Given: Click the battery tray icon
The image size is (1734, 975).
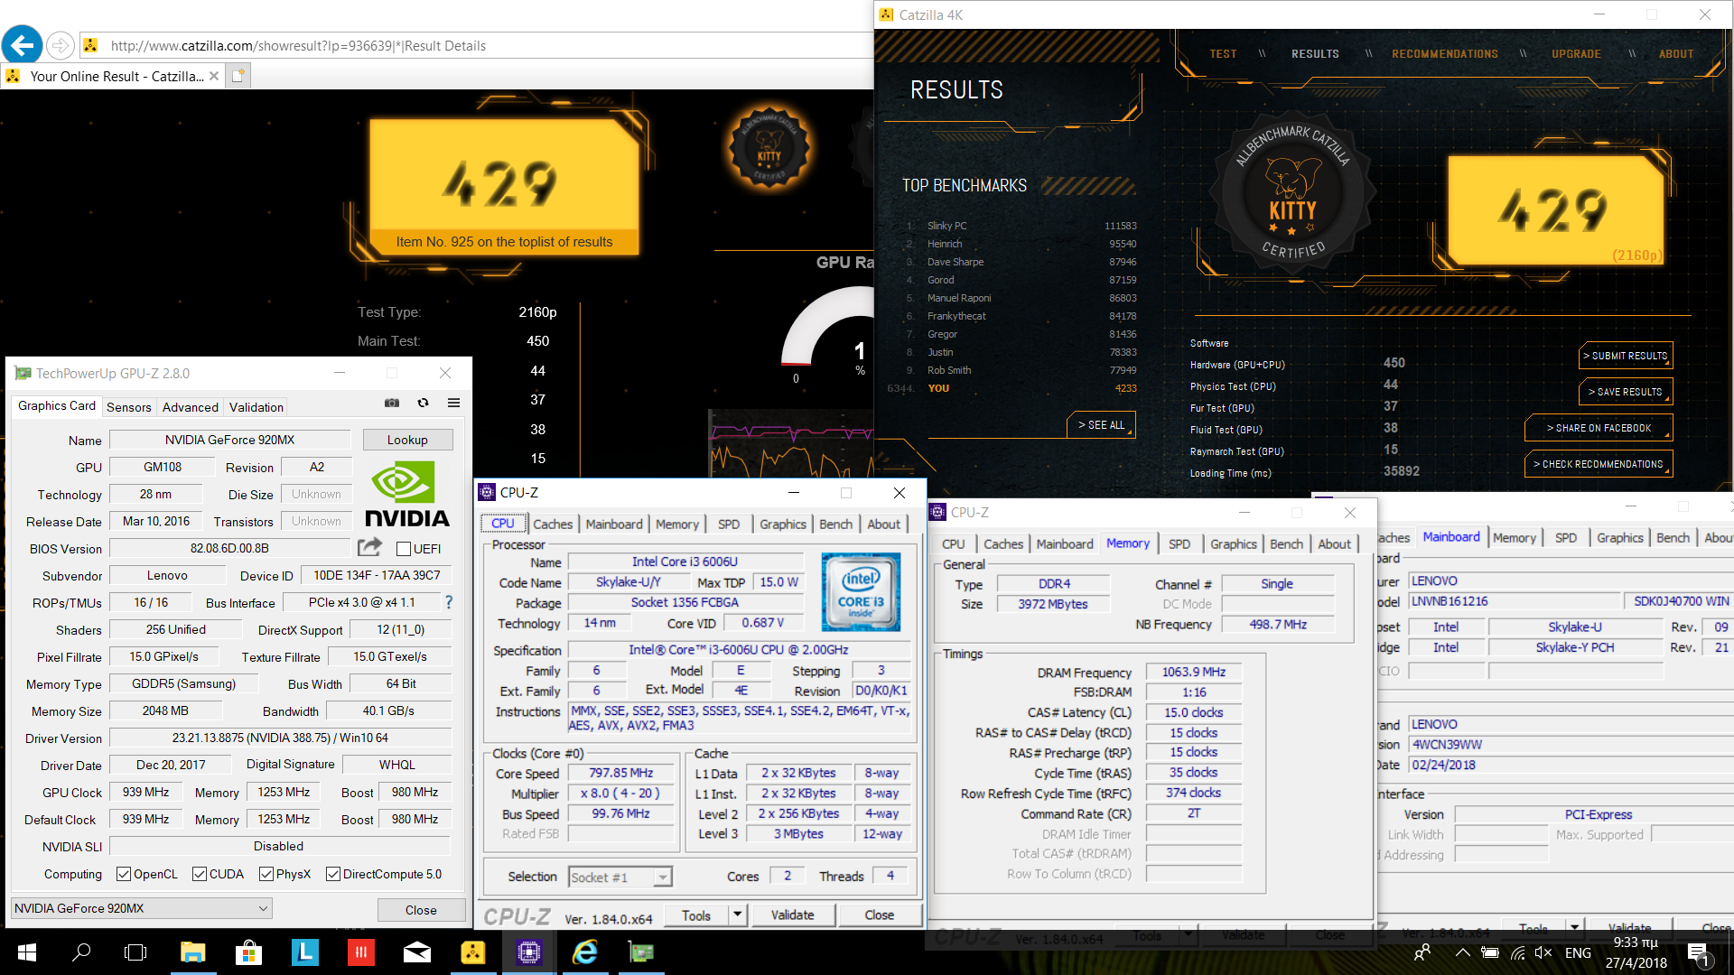Looking at the screenshot, I should click(1490, 952).
